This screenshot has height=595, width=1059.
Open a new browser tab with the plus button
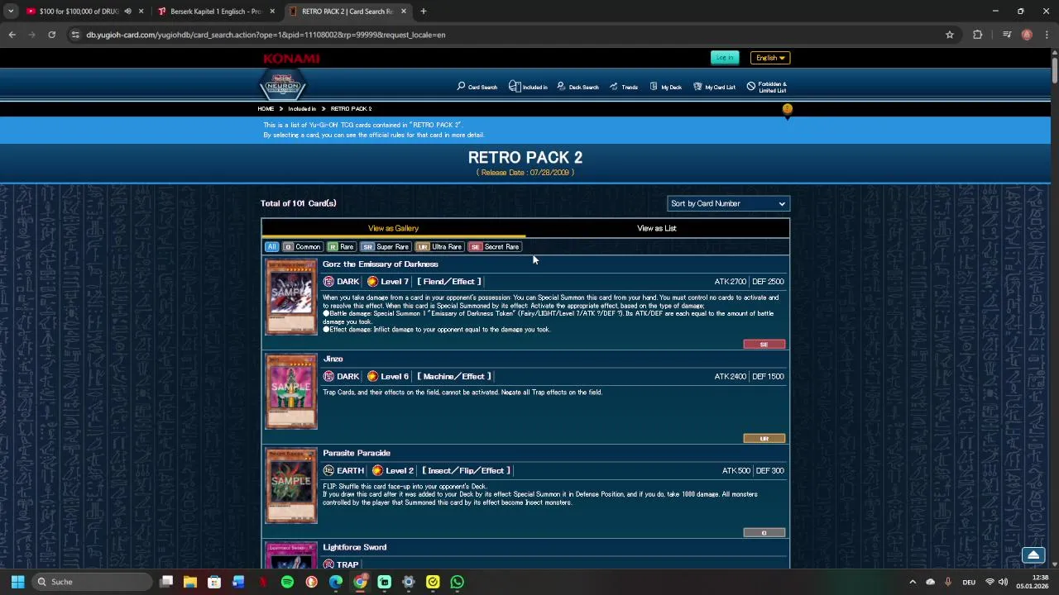[x=424, y=12]
